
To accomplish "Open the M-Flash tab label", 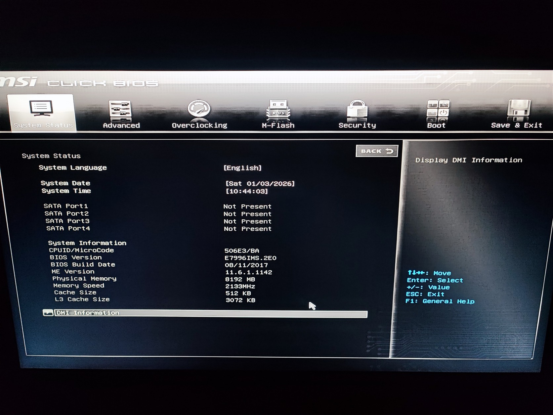I will point(278,125).
